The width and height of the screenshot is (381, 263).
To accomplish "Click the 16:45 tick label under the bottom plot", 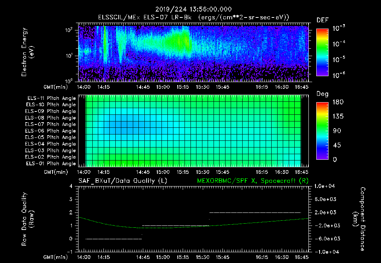I will point(302,257).
